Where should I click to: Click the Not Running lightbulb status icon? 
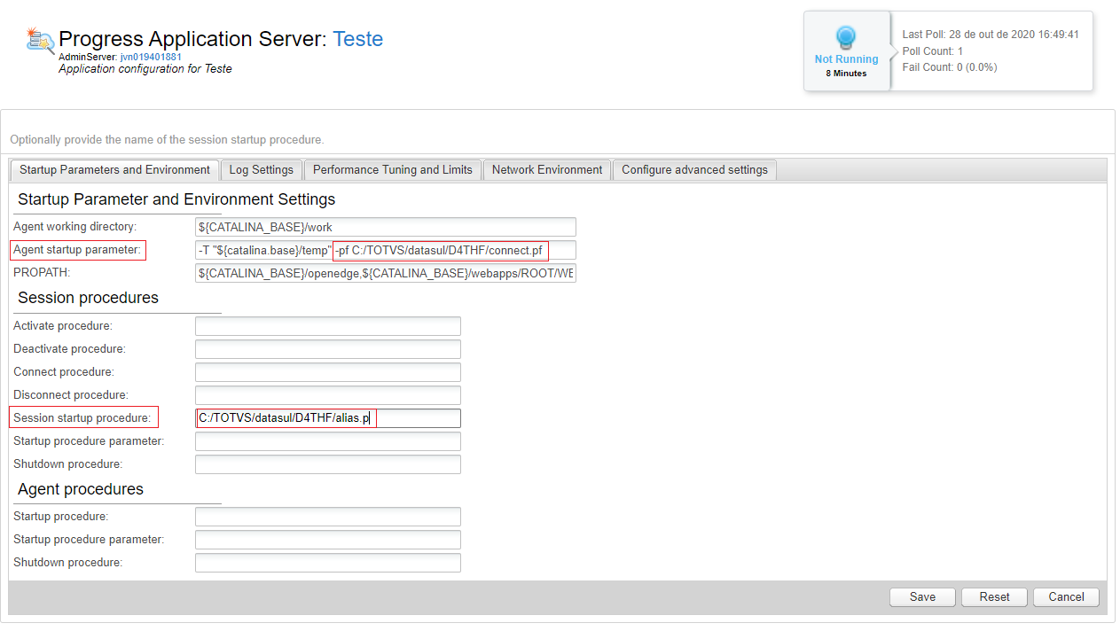[x=846, y=38]
